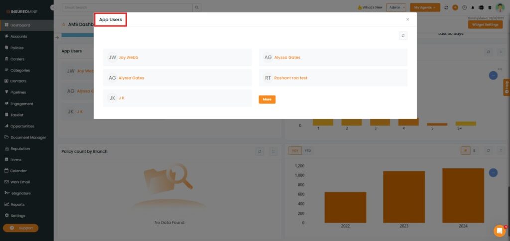Expand the My Agents dropdown

pyautogui.click(x=425, y=8)
